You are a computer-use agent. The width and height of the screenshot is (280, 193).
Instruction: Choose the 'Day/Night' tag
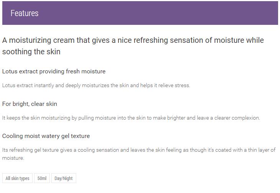(x=64, y=178)
